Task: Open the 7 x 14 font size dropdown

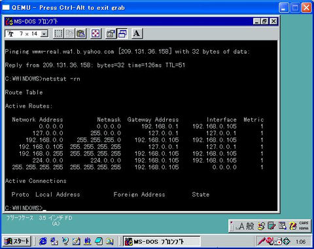Action: pyautogui.click(x=44, y=34)
